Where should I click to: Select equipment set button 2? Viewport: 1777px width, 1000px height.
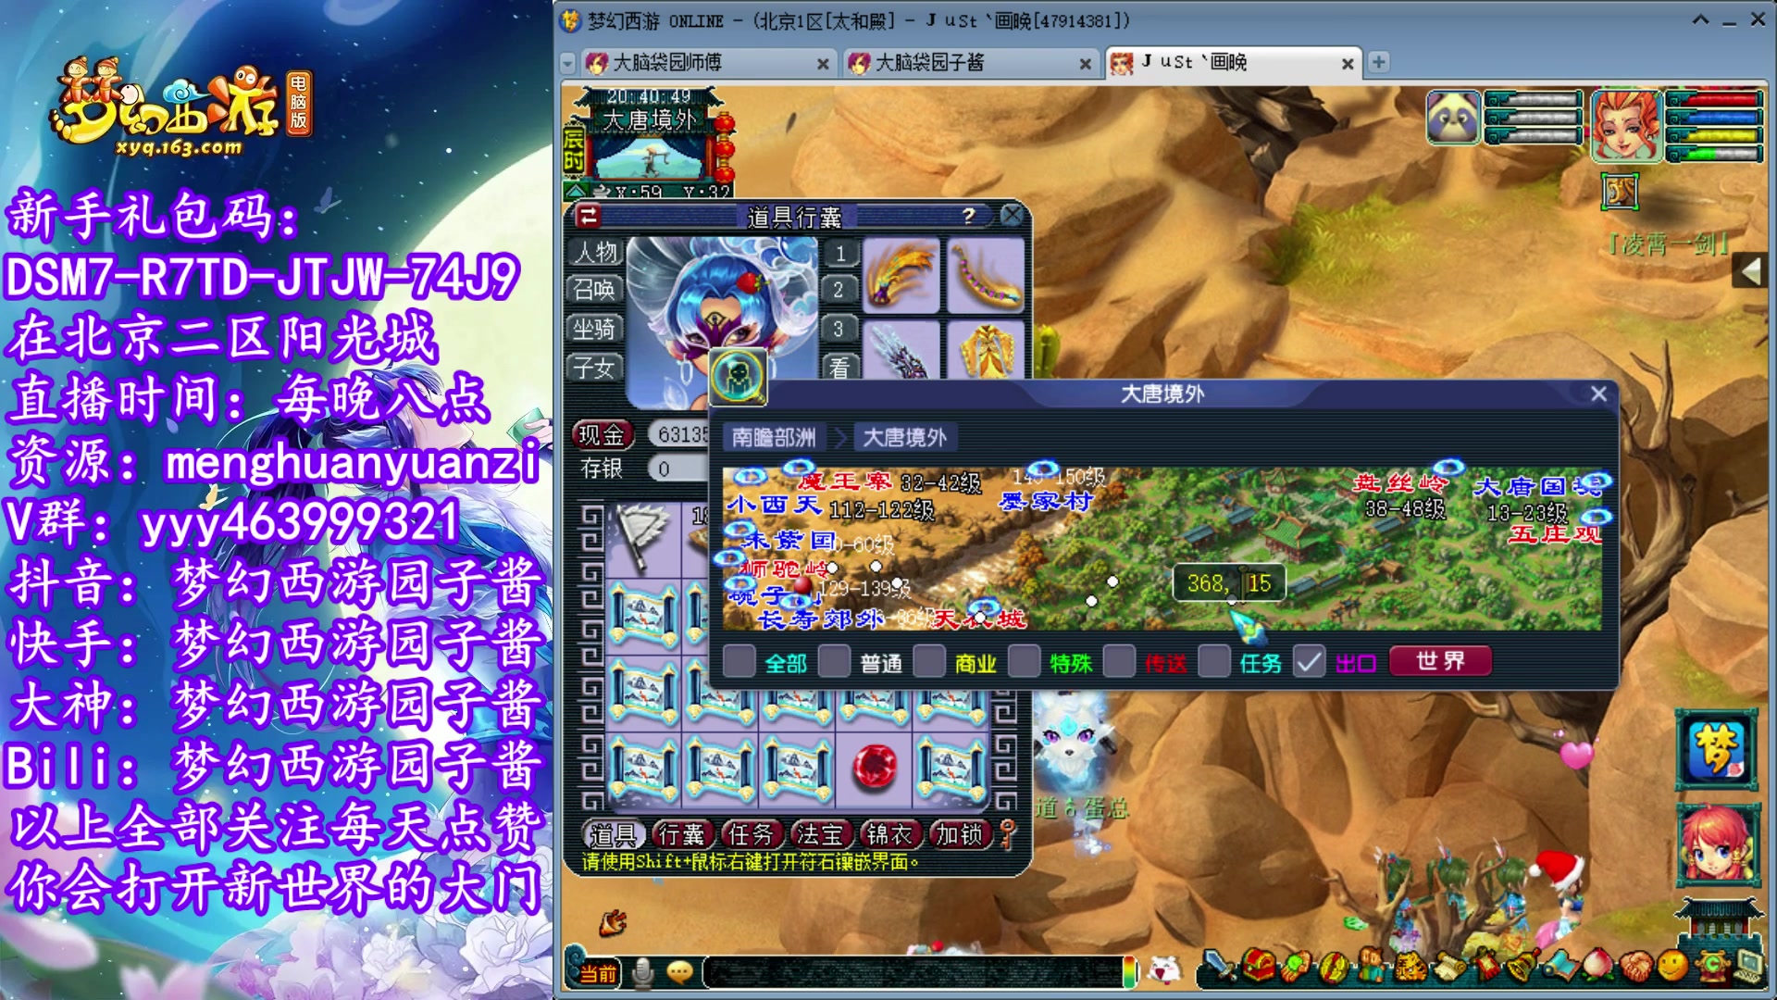839,290
